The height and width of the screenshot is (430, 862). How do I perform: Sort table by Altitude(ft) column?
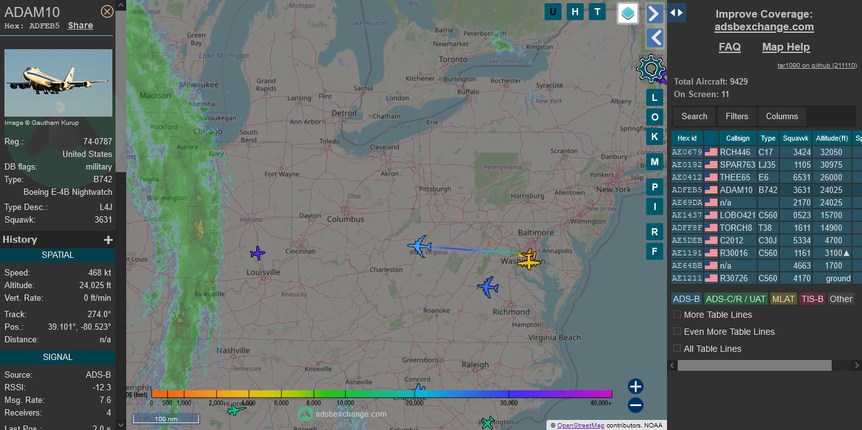832,138
